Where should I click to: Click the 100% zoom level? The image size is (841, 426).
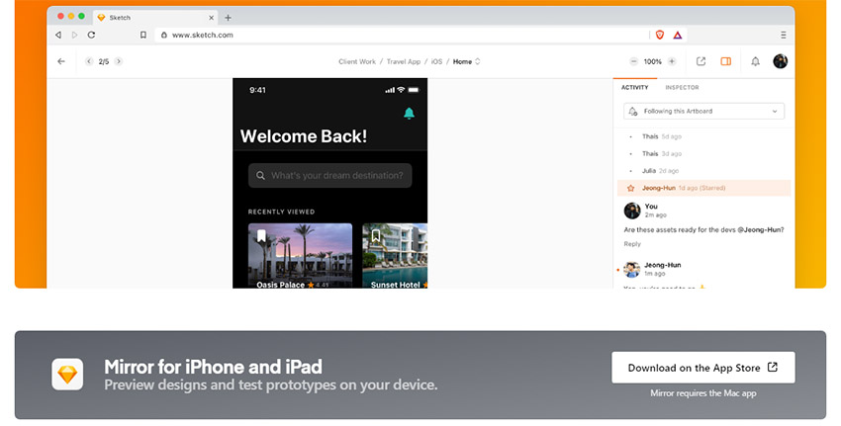(653, 61)
